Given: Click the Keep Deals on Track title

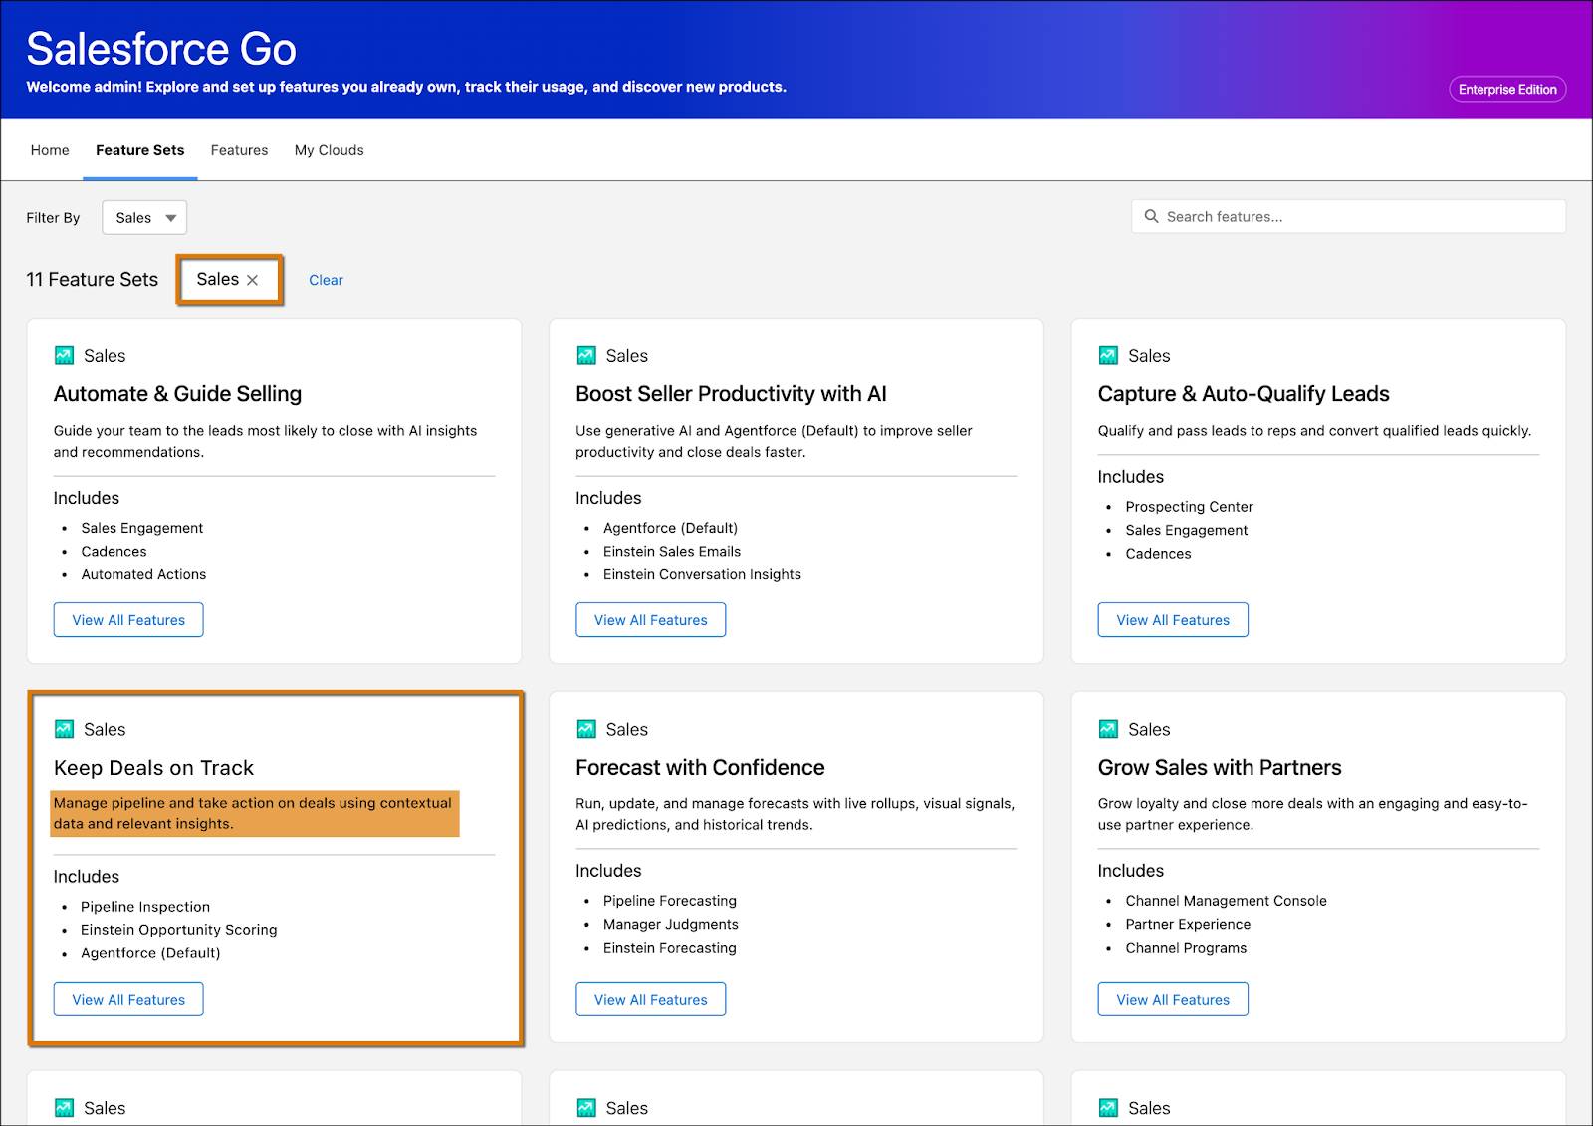Looking at the screenshot, I should [x=153, y=768].
